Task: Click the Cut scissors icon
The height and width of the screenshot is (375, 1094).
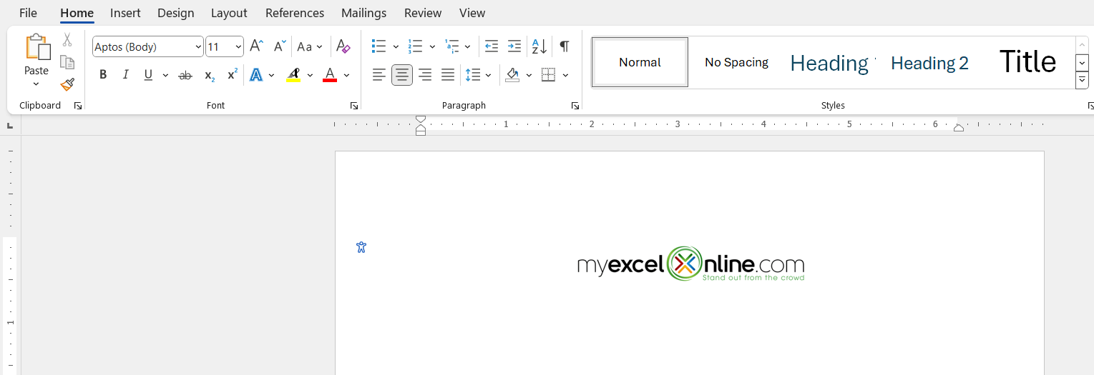Action: coord(67,40)
